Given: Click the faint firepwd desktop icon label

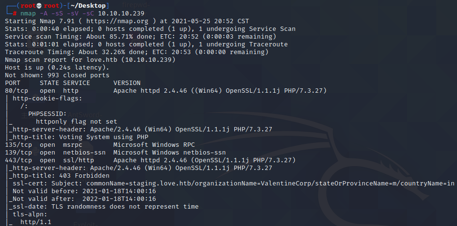Looking at the screenshot, I should click(136, 5).
